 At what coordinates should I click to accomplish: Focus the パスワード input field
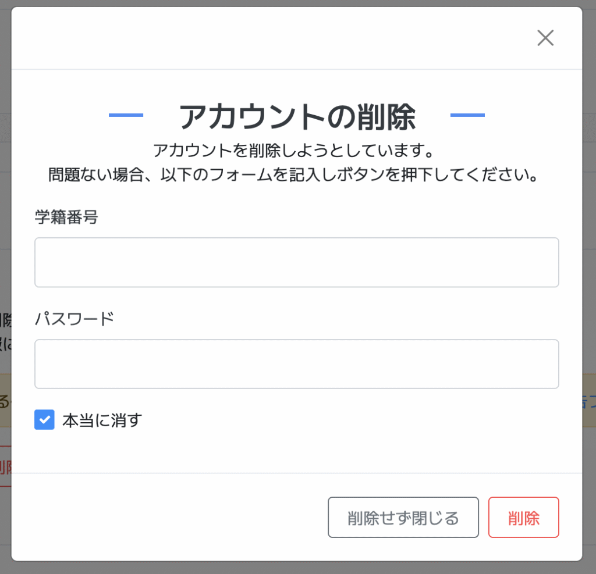click(x=296, y=364)
